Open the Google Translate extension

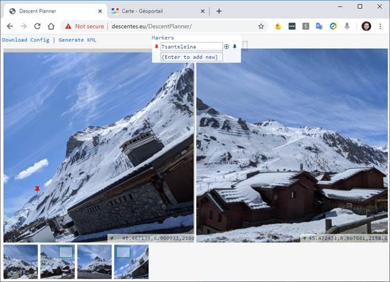(x=319, y=26)
